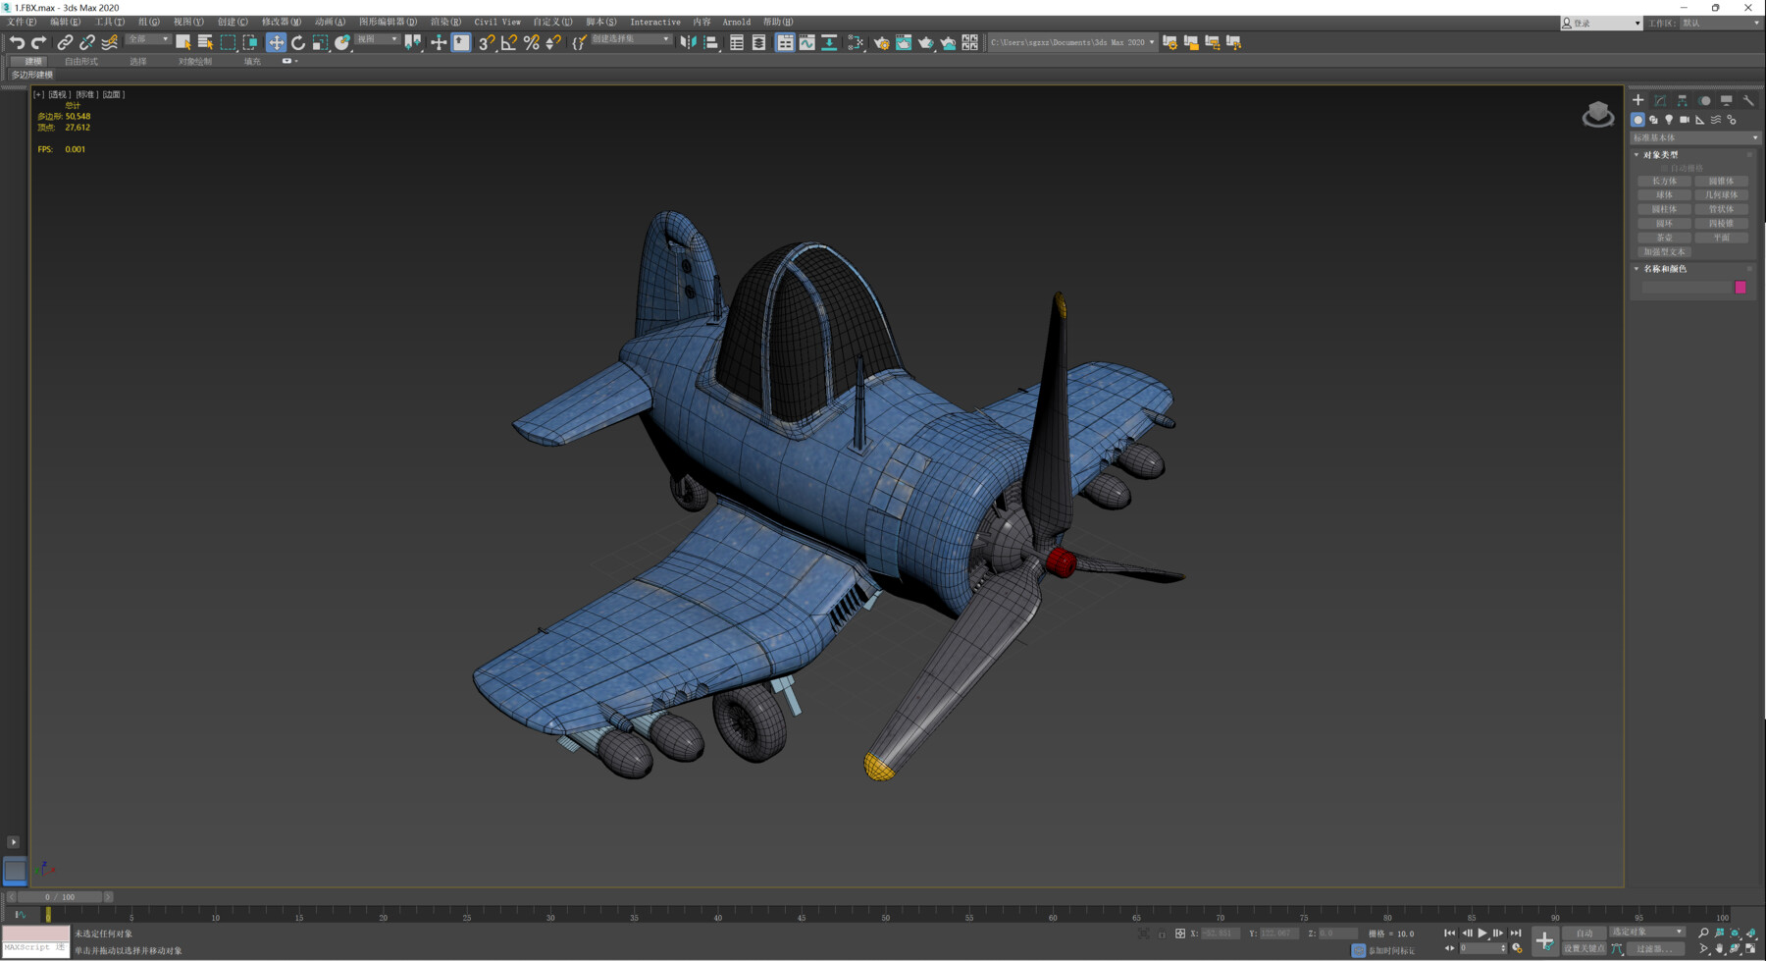
Task: Click the Sphere primitive button
Action: click(1664, 194)
